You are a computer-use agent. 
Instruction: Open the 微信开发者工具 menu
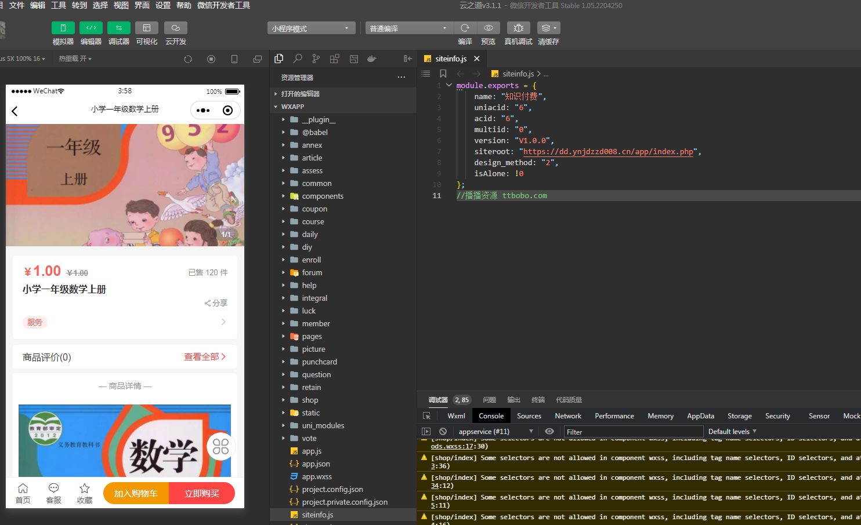coord(223,5)
